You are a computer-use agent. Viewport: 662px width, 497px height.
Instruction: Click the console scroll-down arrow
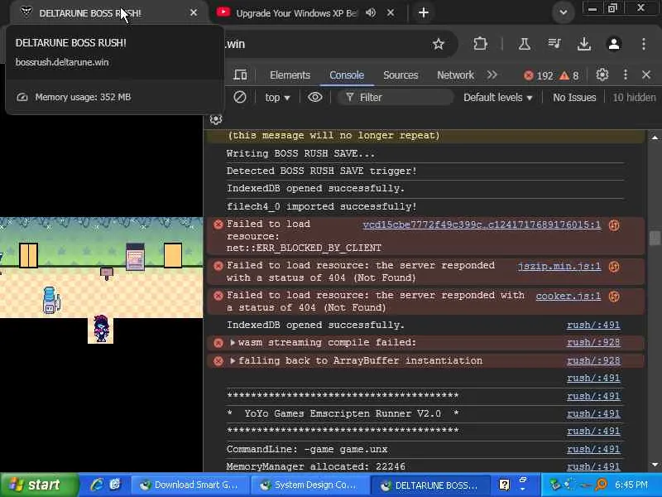655,465
